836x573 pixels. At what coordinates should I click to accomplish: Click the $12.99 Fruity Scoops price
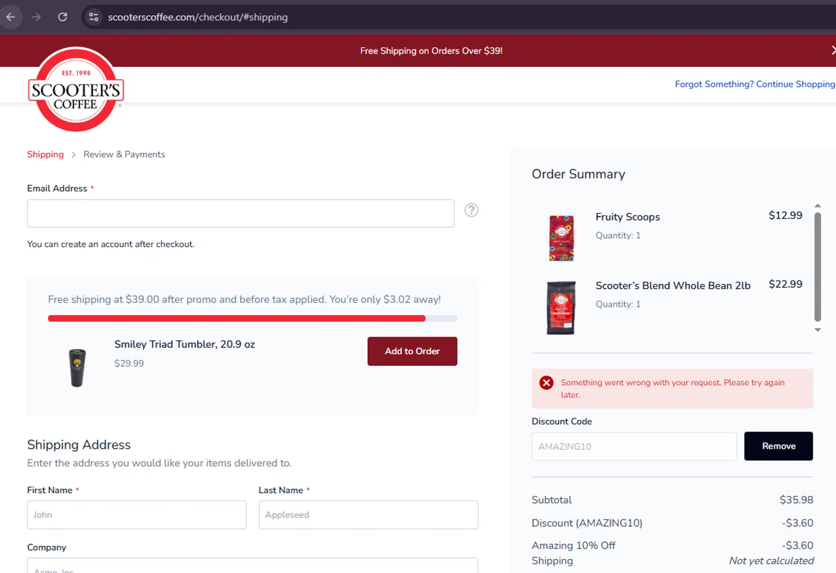pyautogui.click(x=785, y=216)
